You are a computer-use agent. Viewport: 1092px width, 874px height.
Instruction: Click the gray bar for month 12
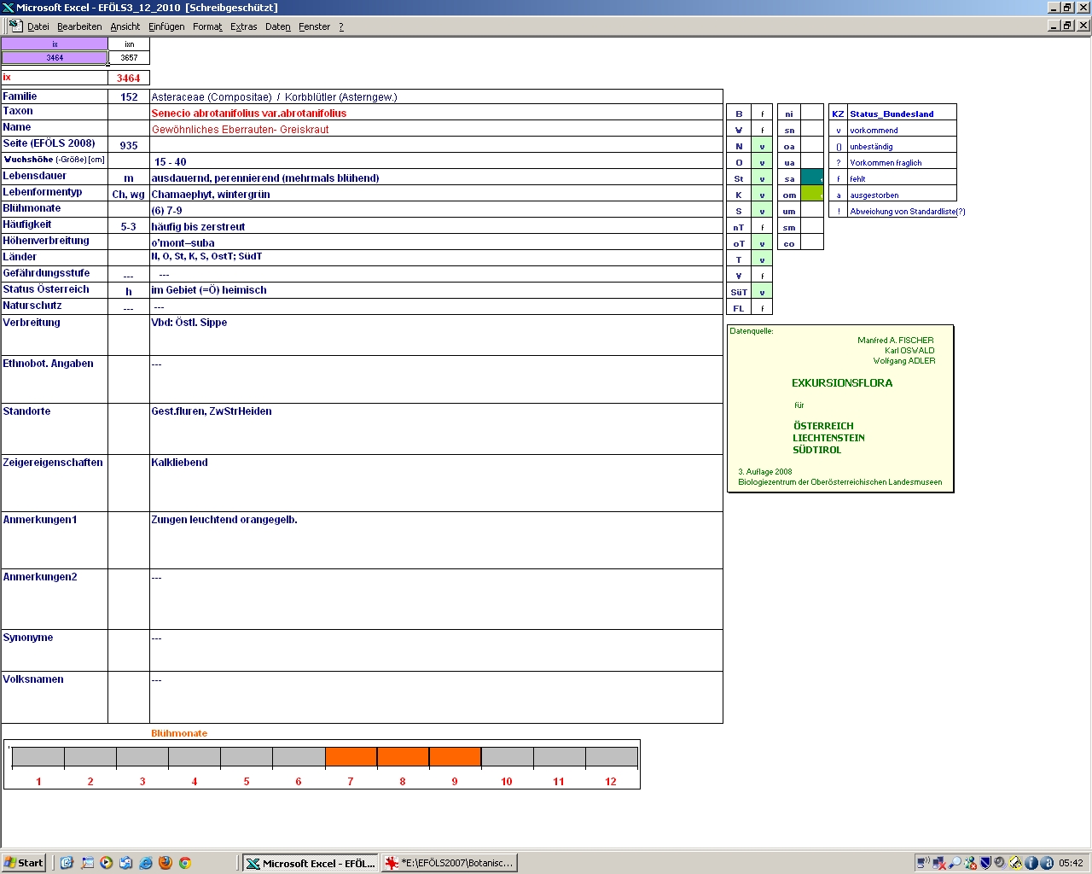click(611, 757)
